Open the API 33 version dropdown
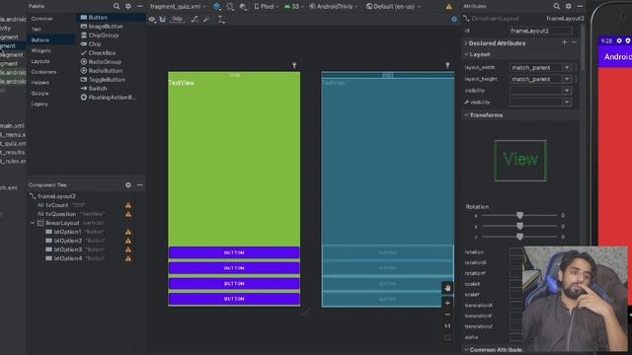The height and width of the screenshot is (355, 632). pyautogui.click(x=293, y=7)
